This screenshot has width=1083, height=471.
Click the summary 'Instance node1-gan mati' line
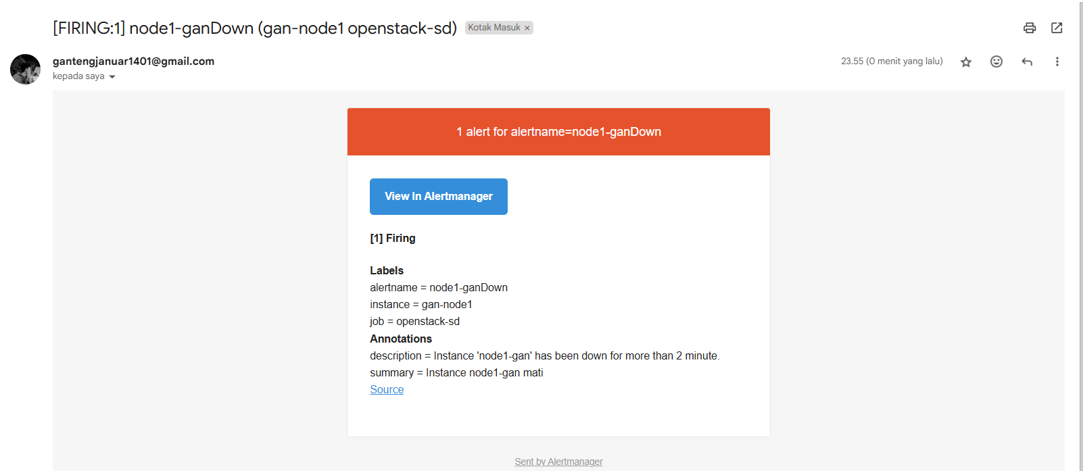(x=456, y=373)
